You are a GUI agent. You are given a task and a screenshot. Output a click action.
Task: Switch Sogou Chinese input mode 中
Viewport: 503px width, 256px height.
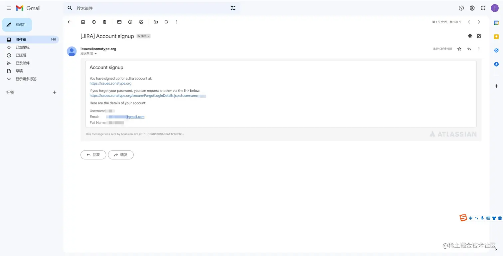pos(470,218)
